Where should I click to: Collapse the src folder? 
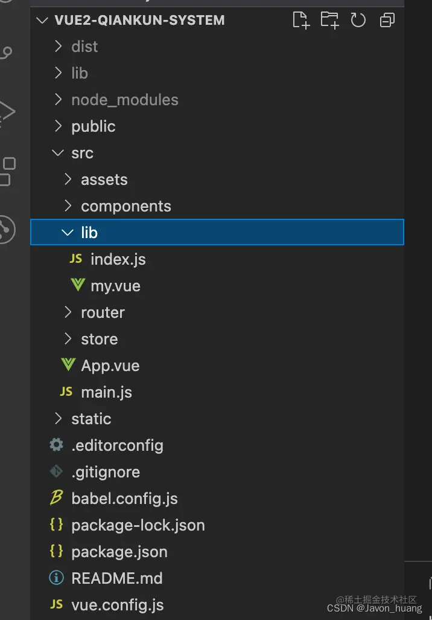point(58,153)
